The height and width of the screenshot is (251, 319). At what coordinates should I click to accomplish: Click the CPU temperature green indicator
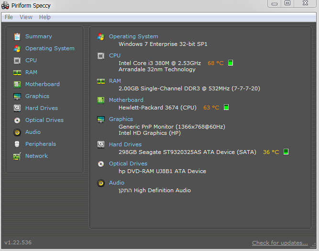coord(230,63)
